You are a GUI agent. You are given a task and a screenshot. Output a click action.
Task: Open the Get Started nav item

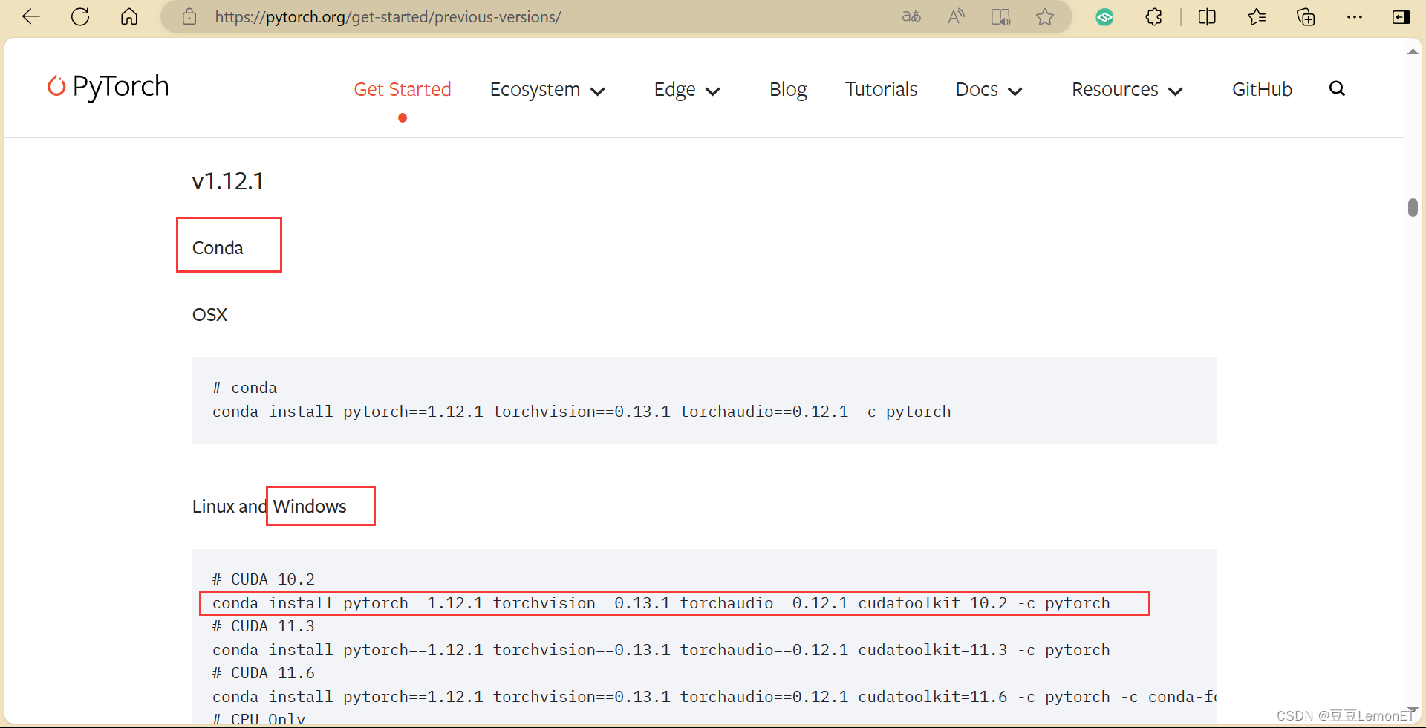point(403,89)
